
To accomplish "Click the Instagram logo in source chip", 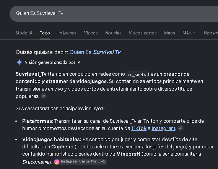I will (57, 162).
